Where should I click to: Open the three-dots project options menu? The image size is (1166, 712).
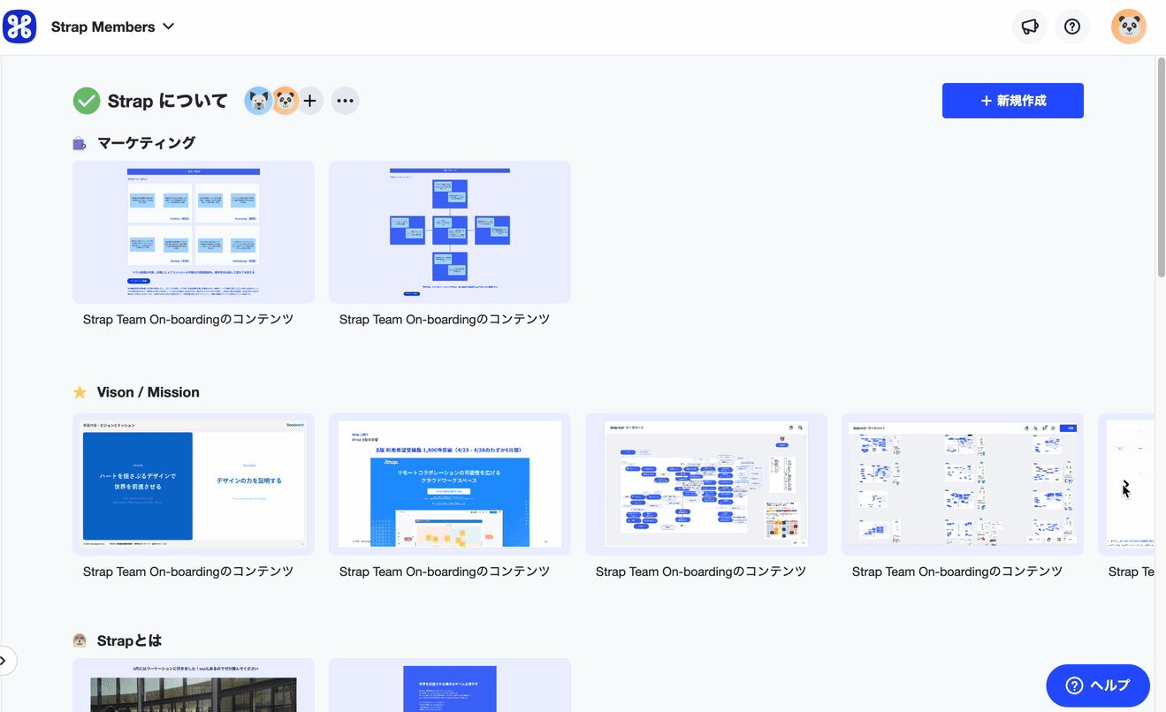tap(346, 101)
